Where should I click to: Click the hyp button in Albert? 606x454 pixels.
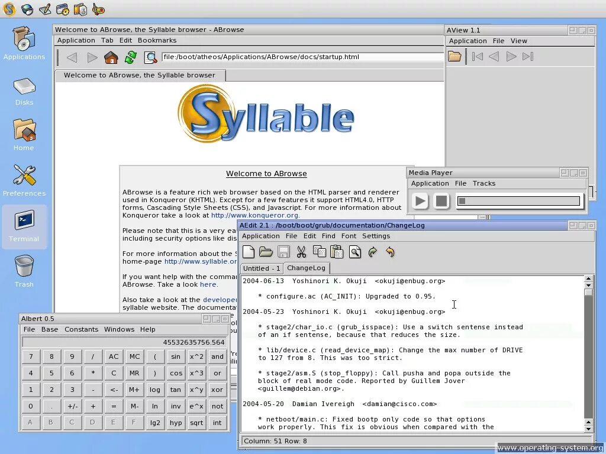[x=175, y=423]
